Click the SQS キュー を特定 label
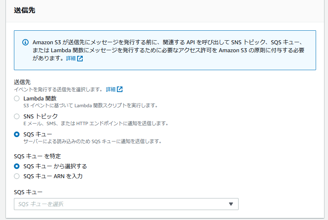This screenshot has height=220, width=328. [x=37, y=156]
